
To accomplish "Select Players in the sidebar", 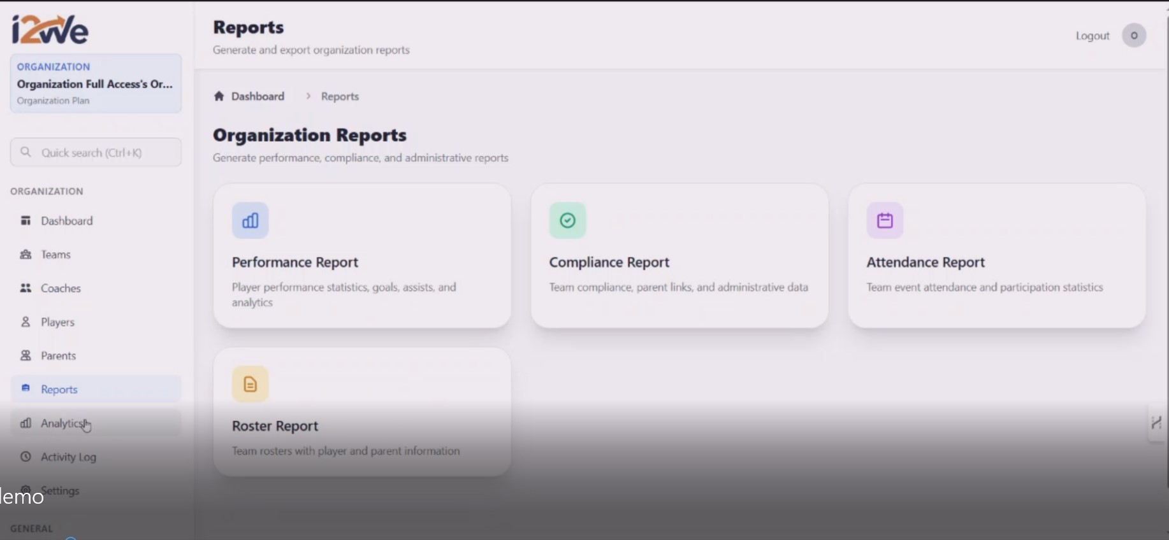I will [96, 322].
